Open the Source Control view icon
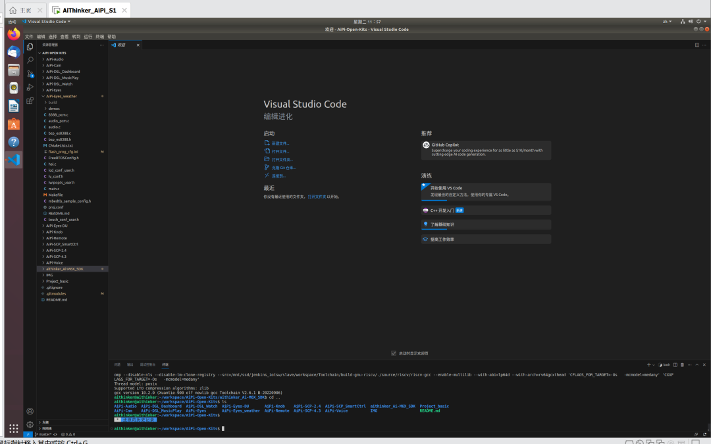Viewport: 711px width, 444px height. click(x=30, y=74)
